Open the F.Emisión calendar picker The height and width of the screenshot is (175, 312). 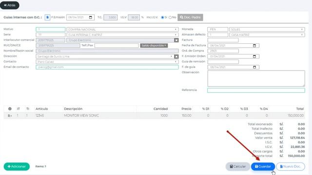pos(91,17)
